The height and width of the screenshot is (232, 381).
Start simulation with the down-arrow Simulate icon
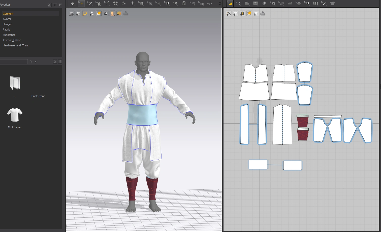tap(73, 4)
